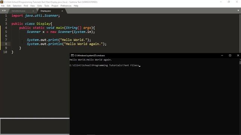
Task: Restore down the Sublime Text window
Action: click(229, 2)
